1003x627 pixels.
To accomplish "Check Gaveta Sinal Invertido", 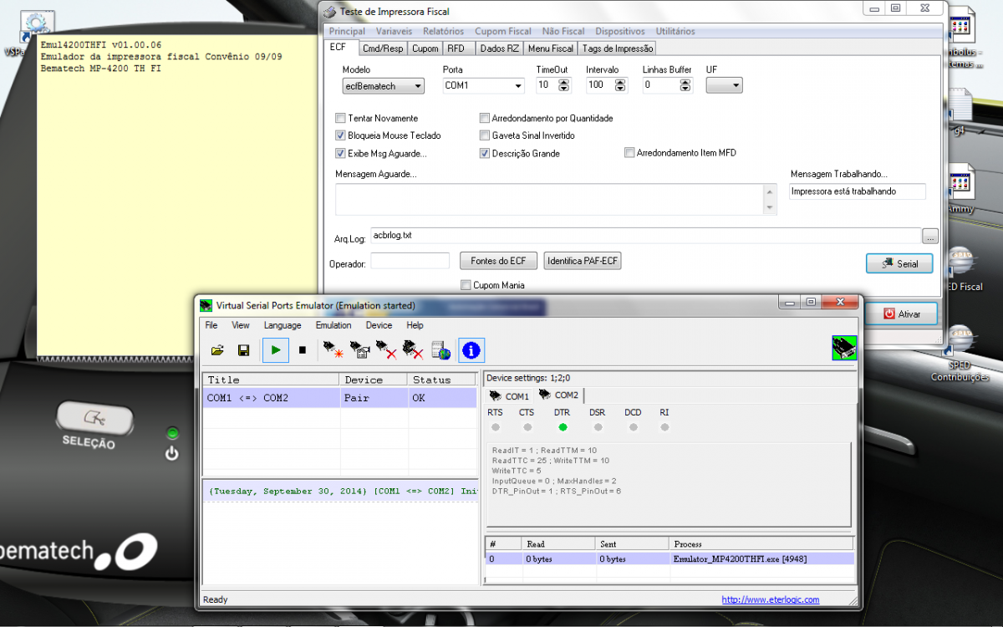I will pos(485,135).
